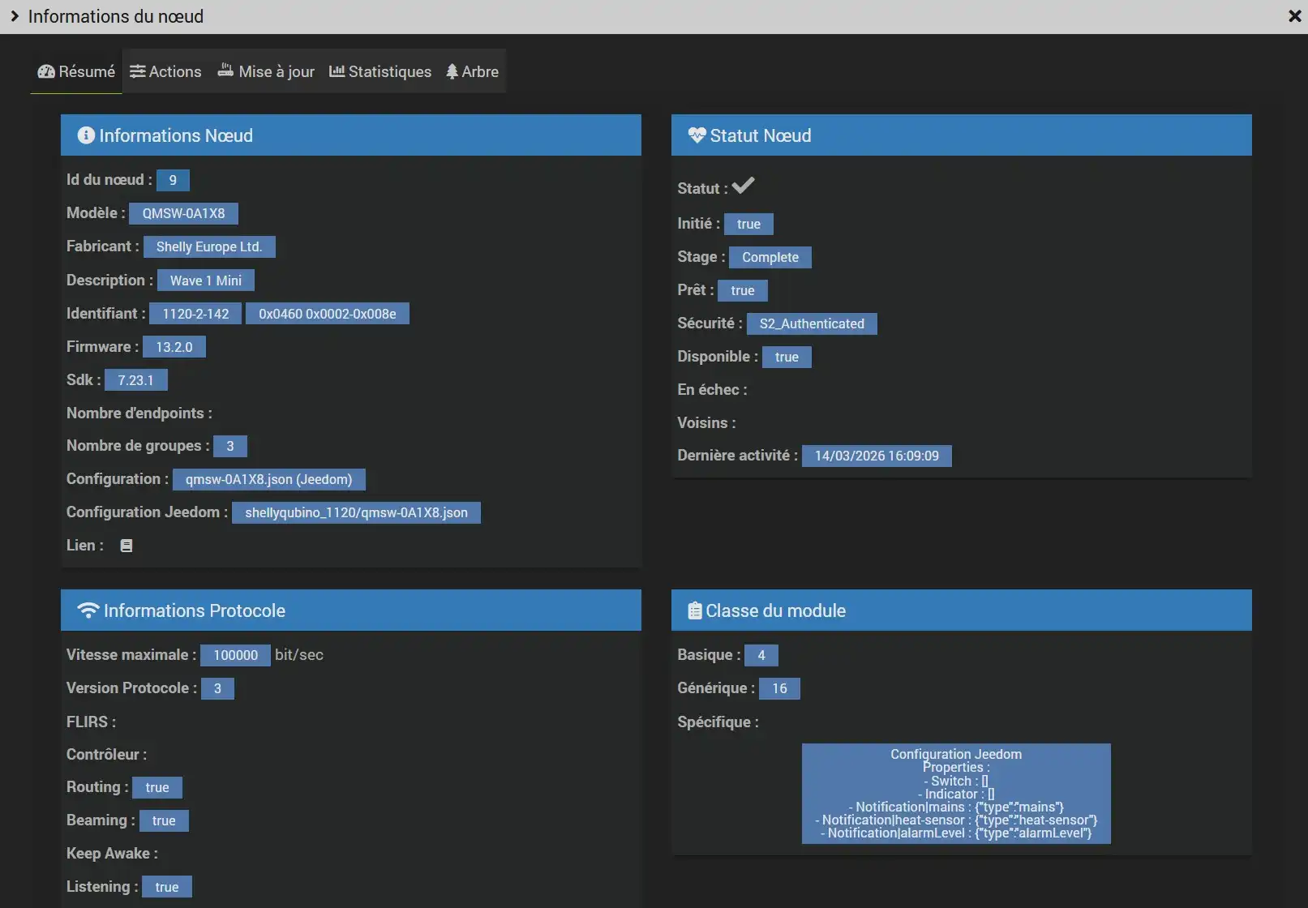Click the qmsw-0A1X8.json (Jeedom) configuration badge
This screenshot has height=908, width=1308.
coord(268,479)
